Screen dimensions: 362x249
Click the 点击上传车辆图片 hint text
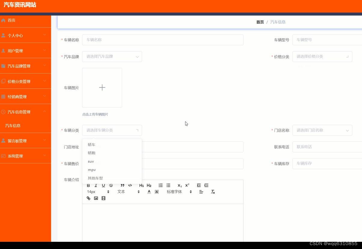click(95, 114)
